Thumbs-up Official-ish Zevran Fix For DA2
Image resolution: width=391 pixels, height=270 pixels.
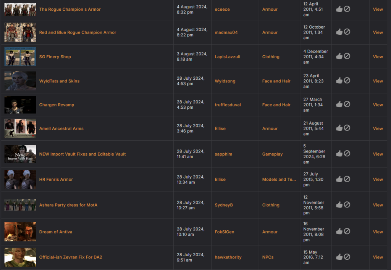point(339,257)
